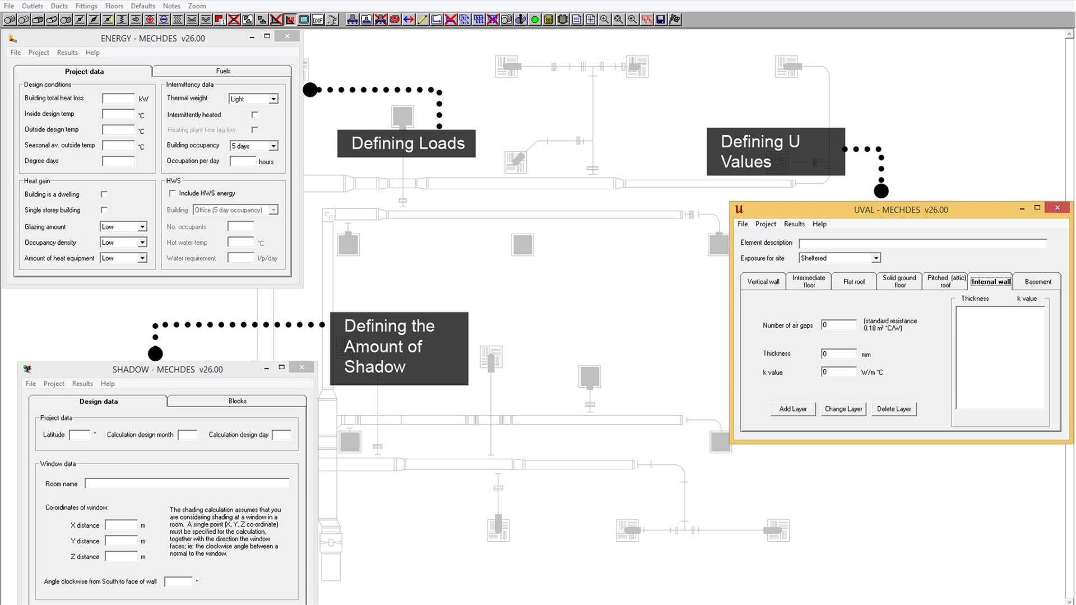
Task: Click the Delete Layer button
Action: pyautogui.click(x=893, y=409)
